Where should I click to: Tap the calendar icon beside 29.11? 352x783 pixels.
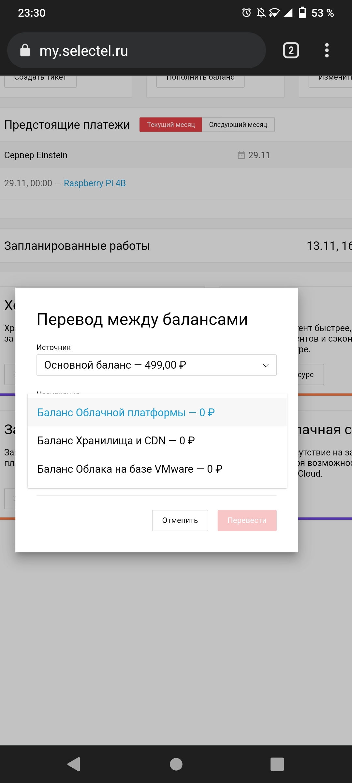[241, 155]
